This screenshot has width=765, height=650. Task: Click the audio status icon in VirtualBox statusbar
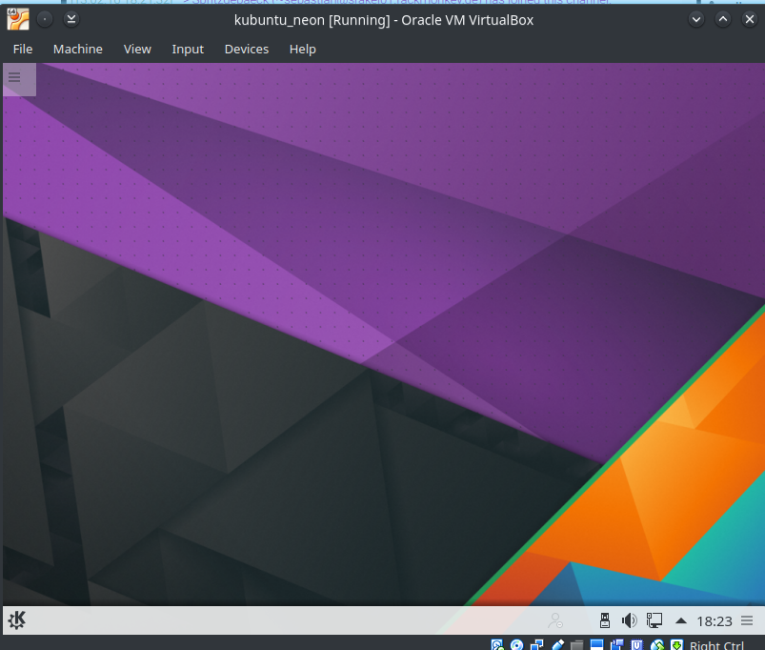(x=536, y=644)
